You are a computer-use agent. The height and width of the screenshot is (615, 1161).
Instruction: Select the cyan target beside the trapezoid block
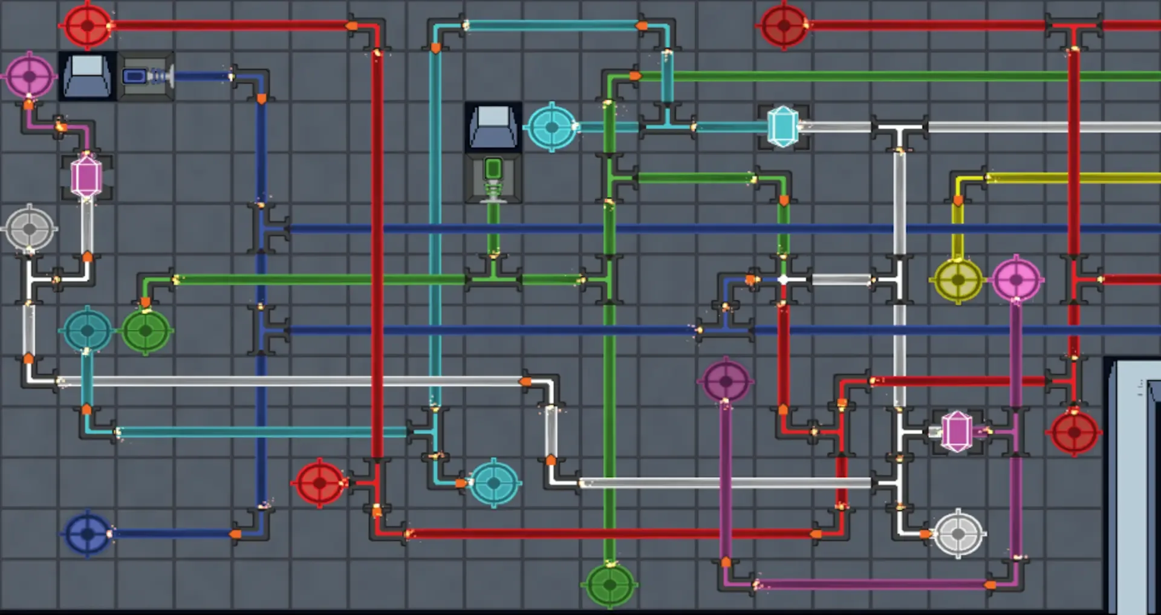point(551,127)
